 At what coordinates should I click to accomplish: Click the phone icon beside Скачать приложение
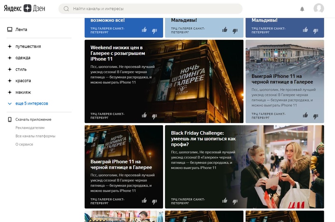pyautogui.click(x=10, y=119)
